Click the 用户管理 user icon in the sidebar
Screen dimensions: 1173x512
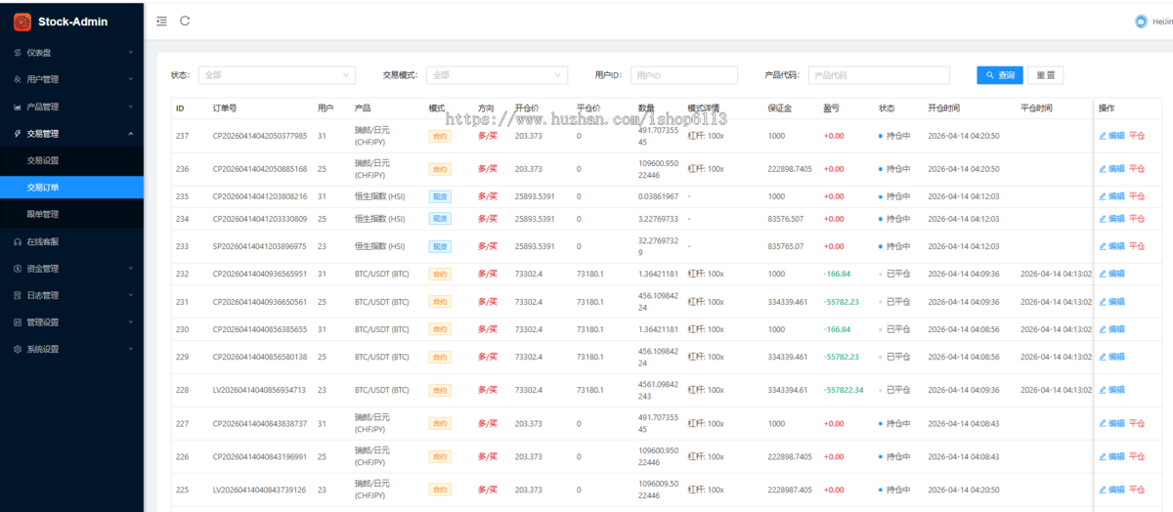[18, 79]
